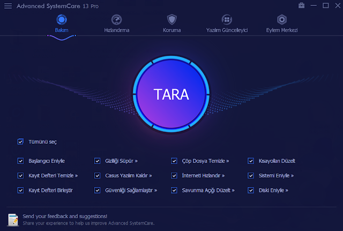Viewport: 343px width, 231px height.
Task: Click the Bakım circle icon
Action: tap(62, 20)
